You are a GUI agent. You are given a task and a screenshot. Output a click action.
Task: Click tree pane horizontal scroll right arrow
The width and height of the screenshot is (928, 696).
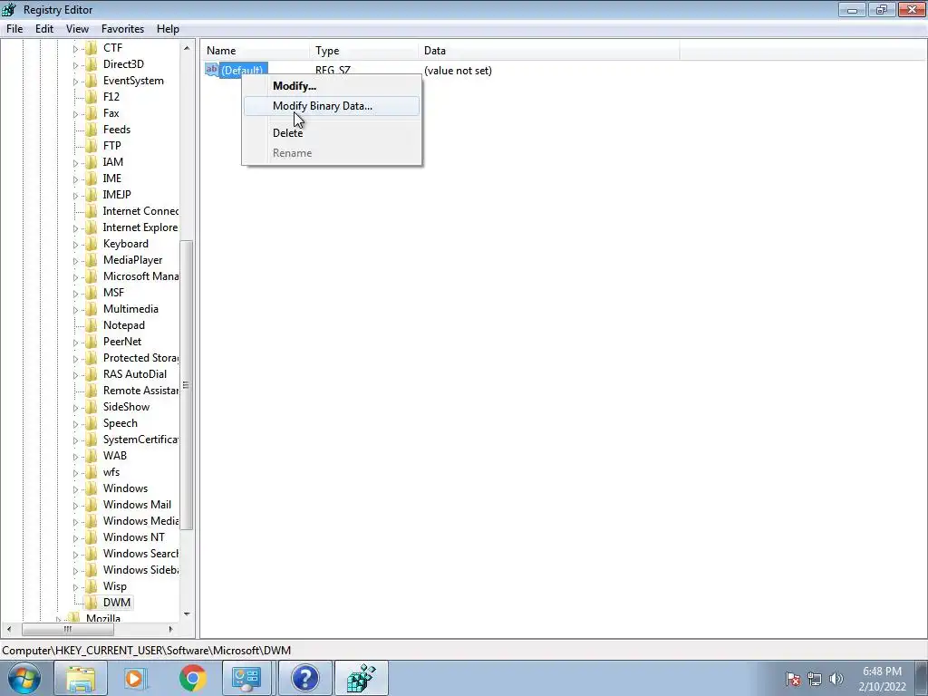tap(171, 629)
